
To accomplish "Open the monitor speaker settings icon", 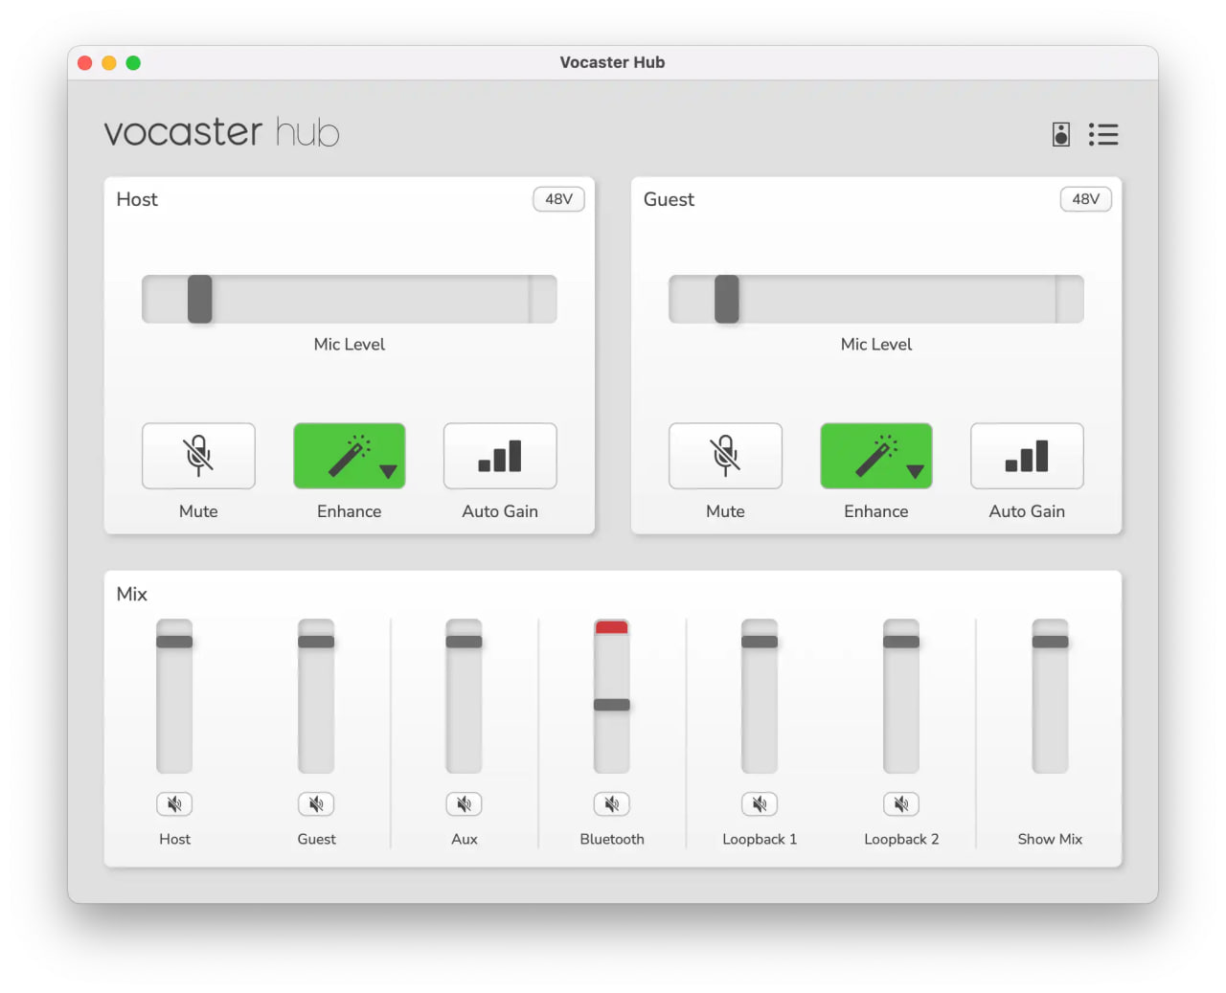I will [1060, 134].
